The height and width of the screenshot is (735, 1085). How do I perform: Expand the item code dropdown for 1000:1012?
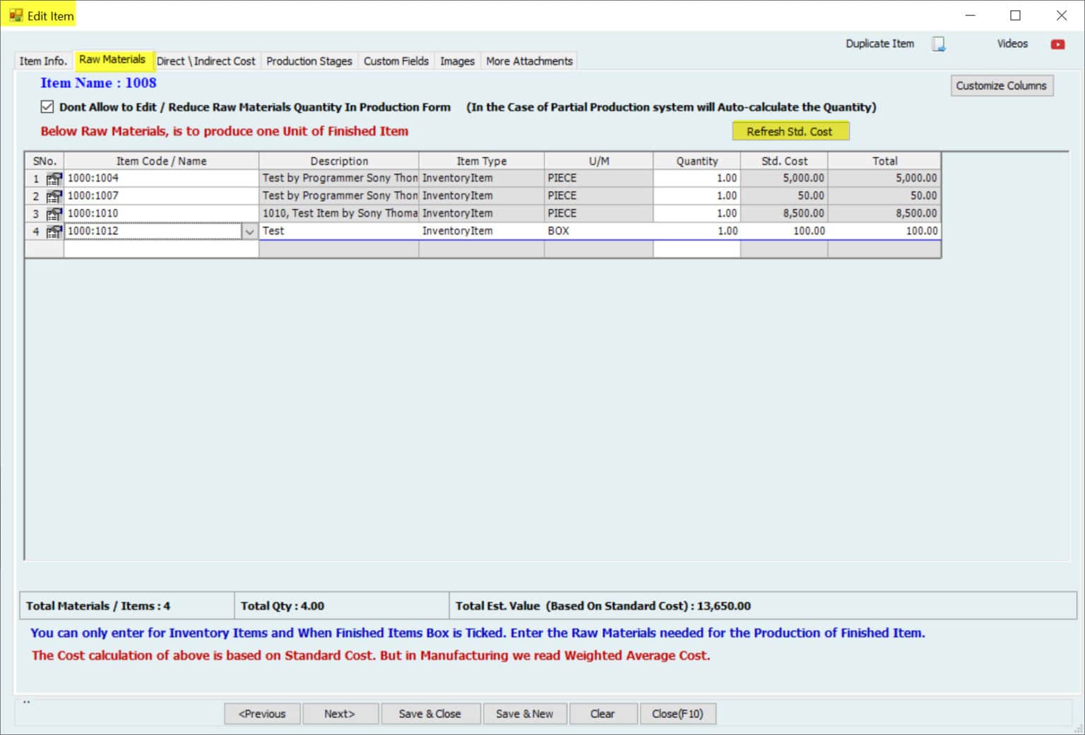(249, 232)
